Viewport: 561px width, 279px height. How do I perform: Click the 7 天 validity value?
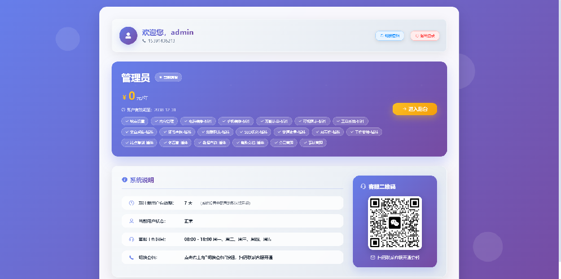(188, 203)
